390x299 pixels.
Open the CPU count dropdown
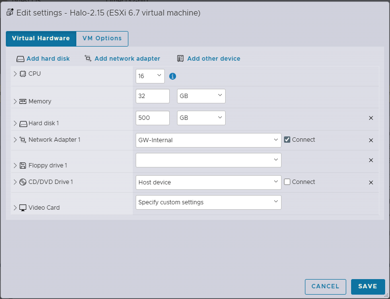tap(150, 76)
